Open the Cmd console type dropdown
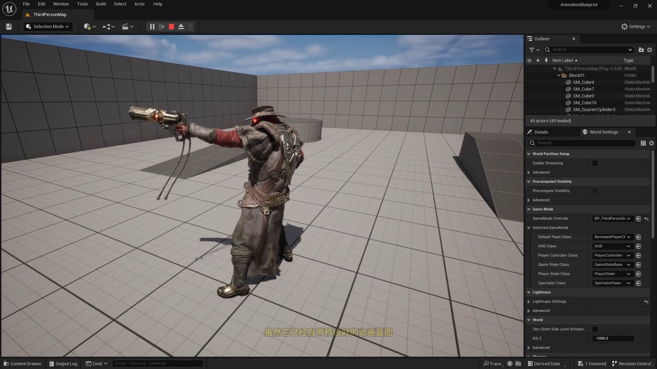657x369 pixels. pos(96,364)
